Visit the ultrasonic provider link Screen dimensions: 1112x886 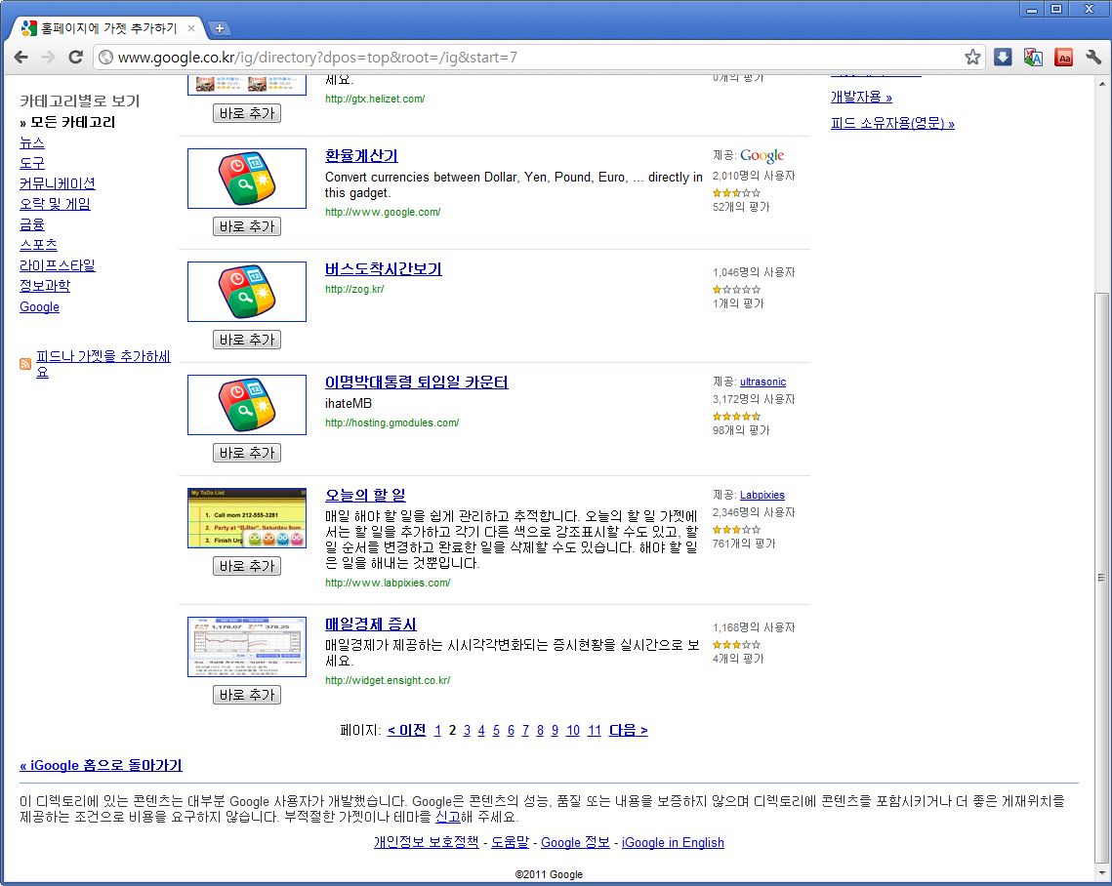(x=763, y=383)
